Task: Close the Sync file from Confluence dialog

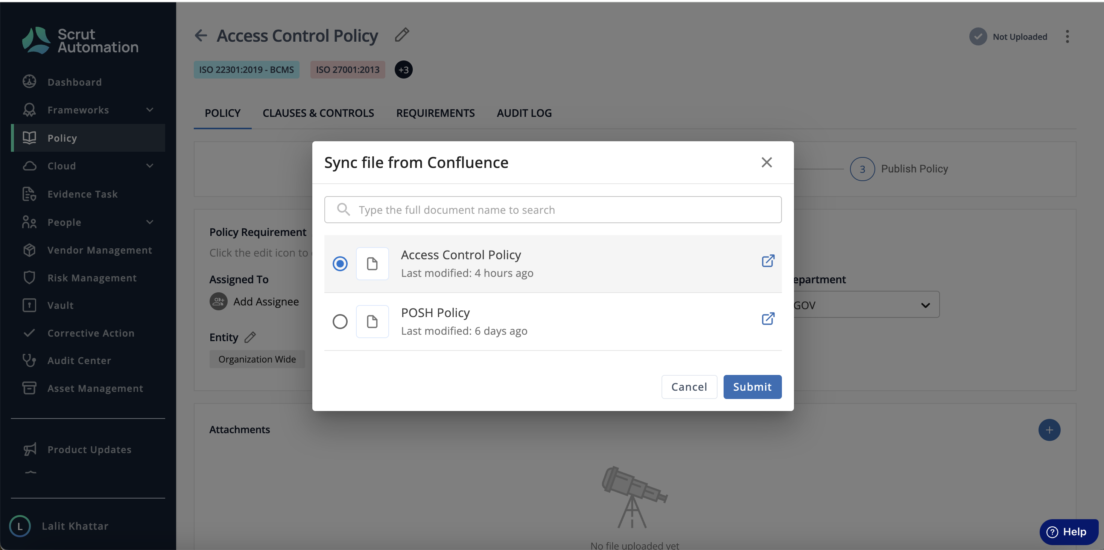Action: pos(766,162)
